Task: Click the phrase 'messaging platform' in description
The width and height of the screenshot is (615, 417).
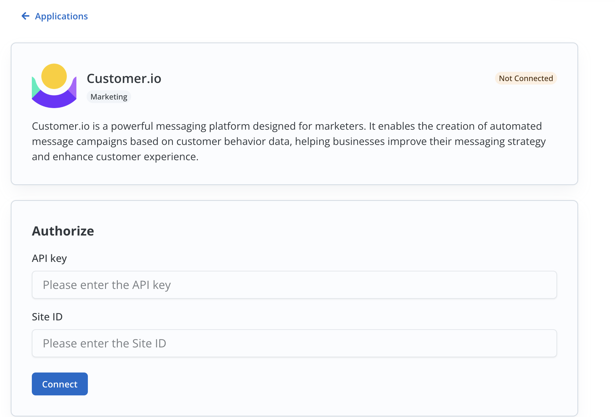Action: [x=202, y=126]
